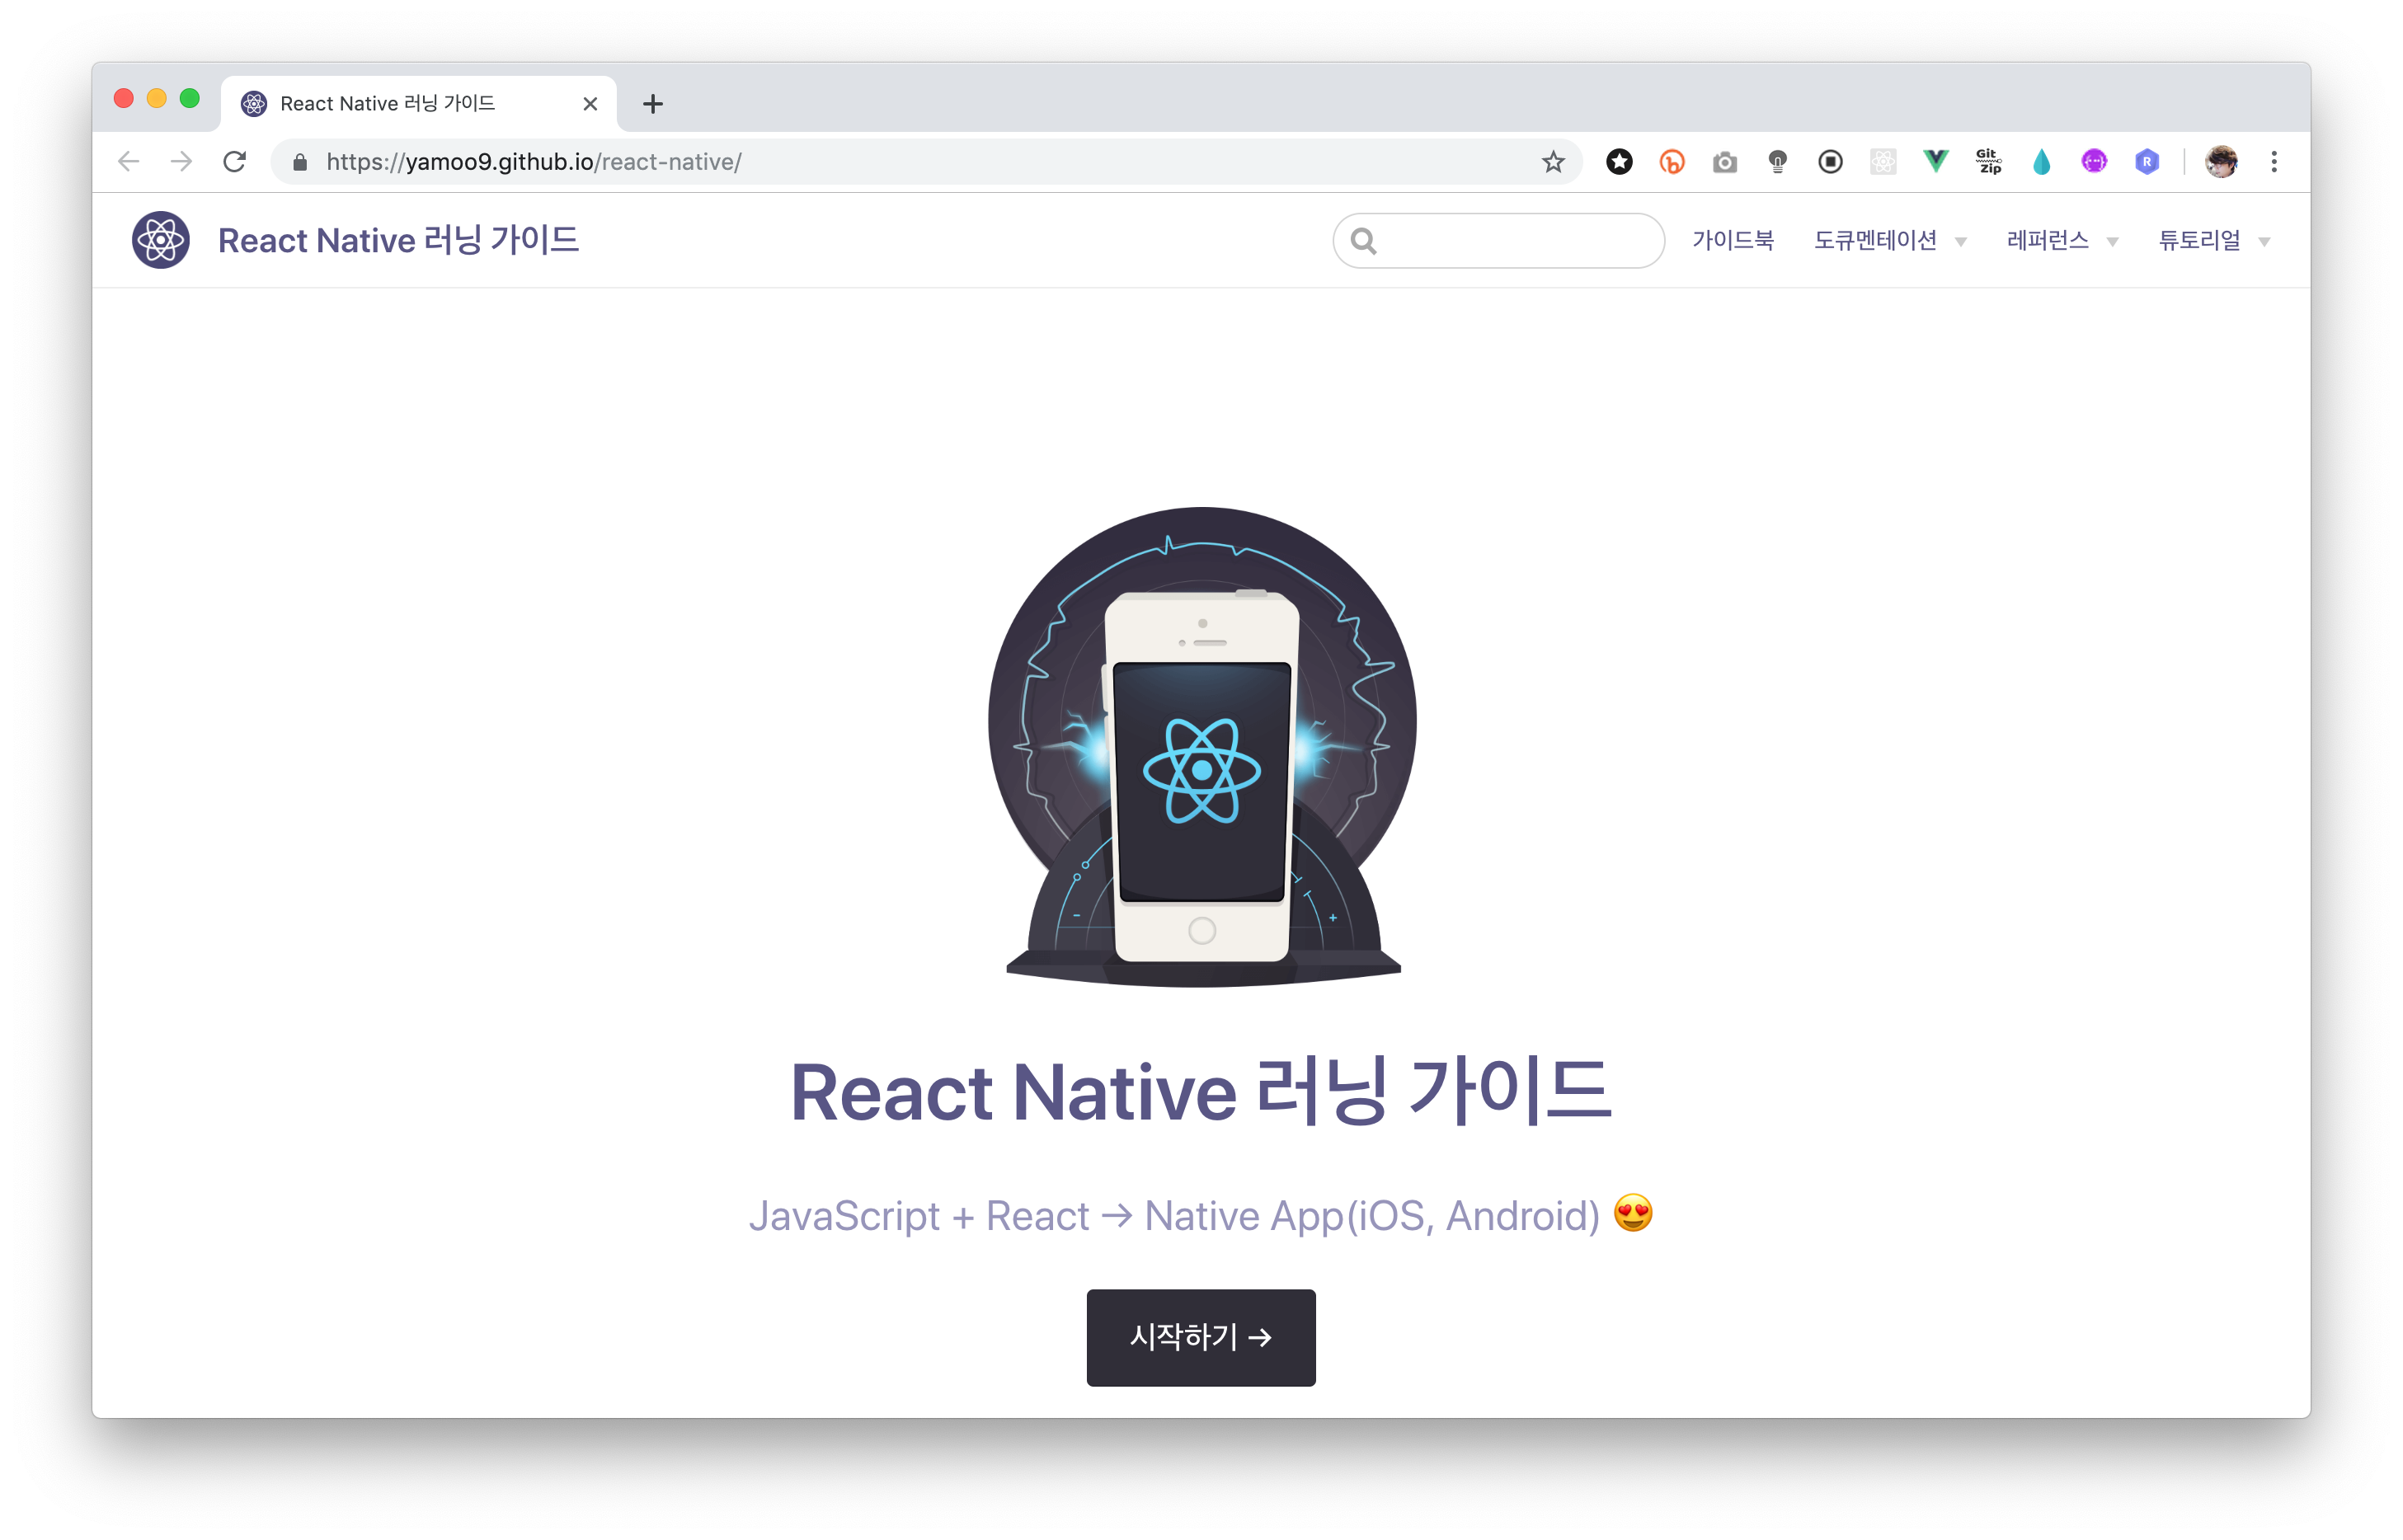Click the orange Bitly extension icon
The image size is (2403, 1540).
click(x=1672, y=161)
